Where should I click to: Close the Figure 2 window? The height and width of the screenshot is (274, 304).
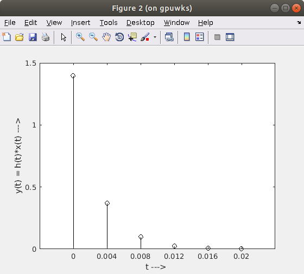pos(296,8)
